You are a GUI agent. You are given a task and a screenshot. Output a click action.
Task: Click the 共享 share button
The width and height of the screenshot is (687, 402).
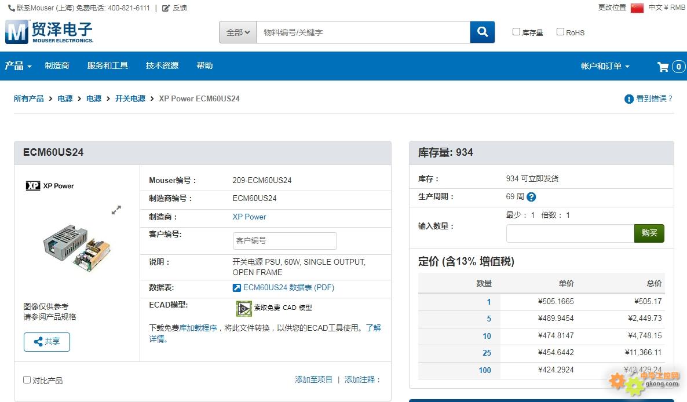pos(47,342)
